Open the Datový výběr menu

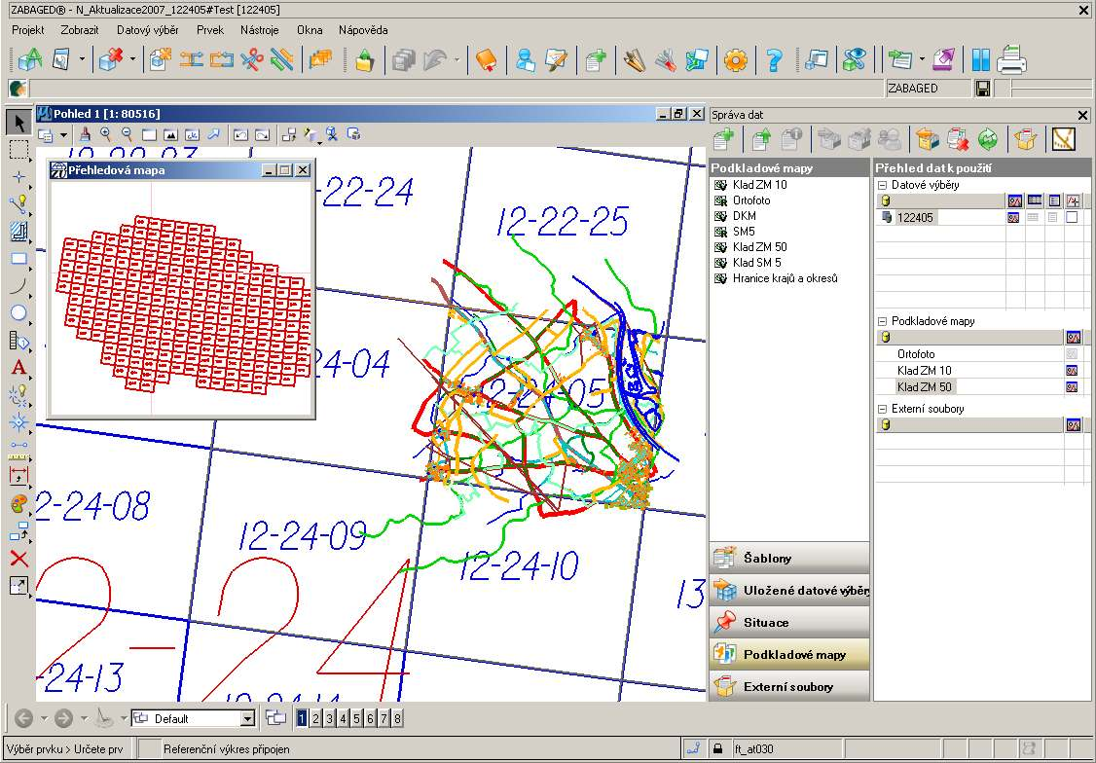click(148, 30)
